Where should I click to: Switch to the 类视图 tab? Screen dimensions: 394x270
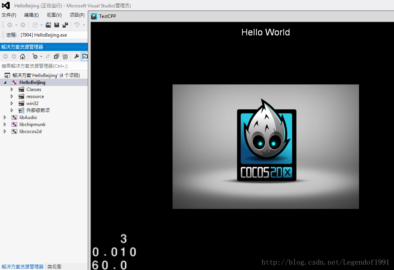[54, 267]
